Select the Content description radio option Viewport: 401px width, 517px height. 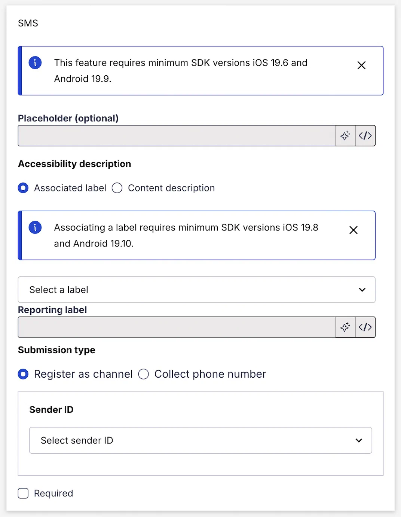pyautogui.click(x=117, y=188)
